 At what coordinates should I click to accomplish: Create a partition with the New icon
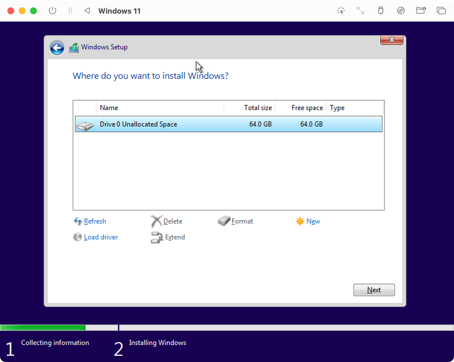point(300,221)
